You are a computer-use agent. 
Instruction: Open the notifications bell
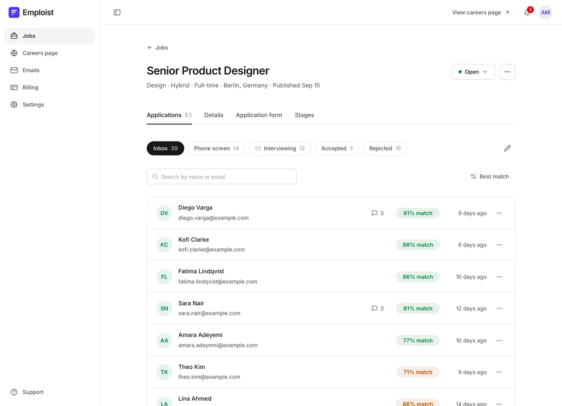click(527, 12)
